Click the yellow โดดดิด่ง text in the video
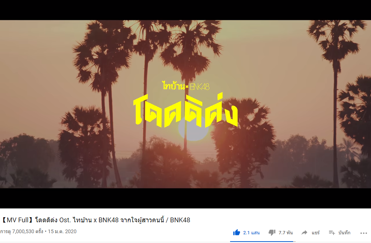371x243 pixels. [x=186, y=111]
